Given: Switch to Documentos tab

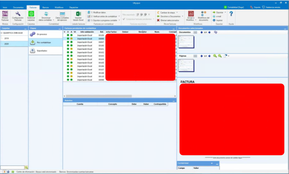Looking at the screenshot, I should [x=18, y=8].
